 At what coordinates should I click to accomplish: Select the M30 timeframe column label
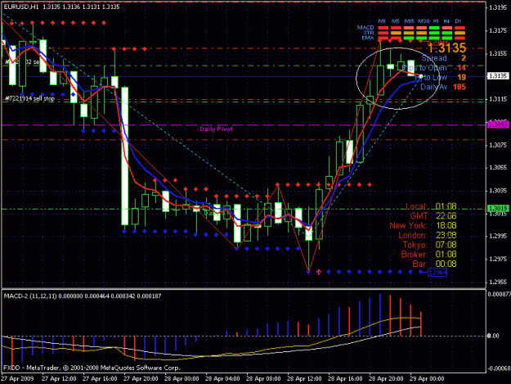[x=424, y=21]
